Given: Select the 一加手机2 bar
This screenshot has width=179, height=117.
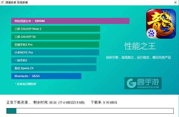Looking at the screenshot, I should pyautogui.click(x=54, y=60).
